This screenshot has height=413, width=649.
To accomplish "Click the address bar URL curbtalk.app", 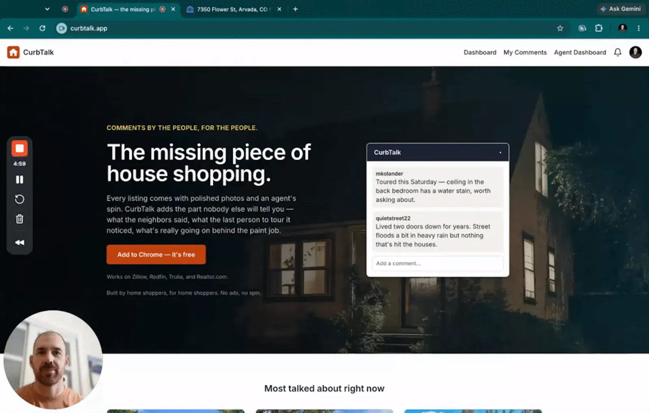I will click(89, 28).
